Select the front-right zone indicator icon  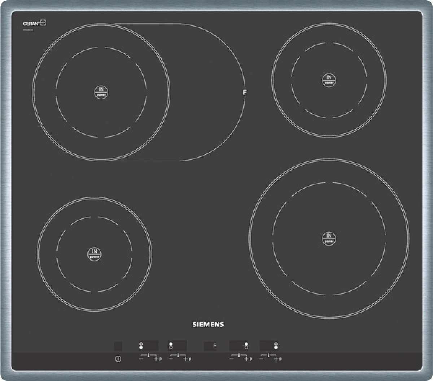[x=276, y=346]
